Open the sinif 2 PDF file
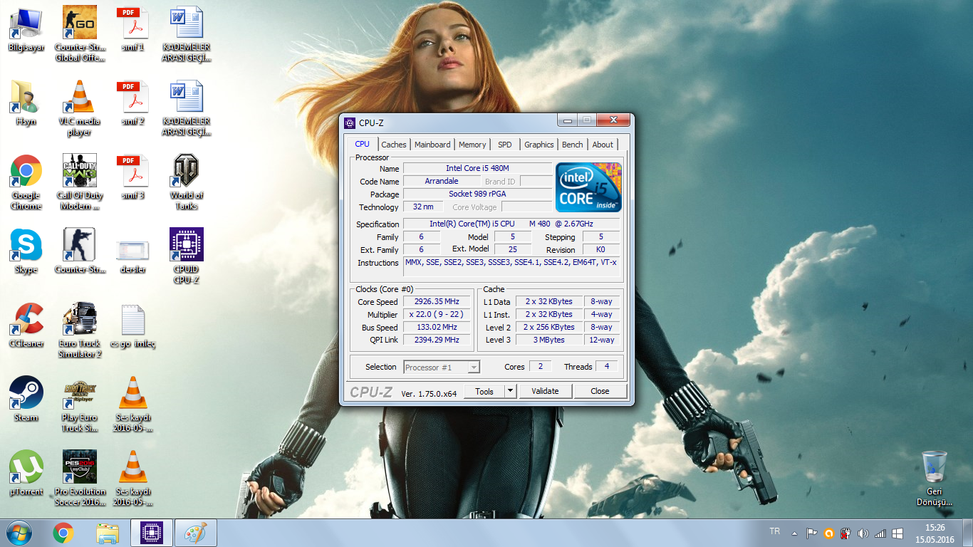The width and height of the screenshot is (973, 547). (x=132, y=104)
